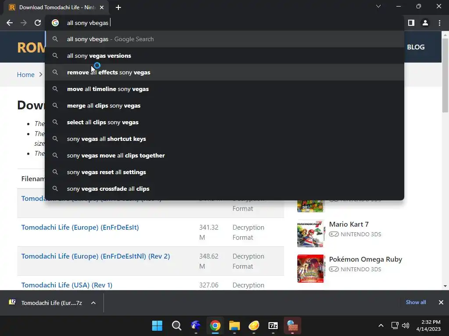This screenshot has width=449, height=336.
Task: Choose the 'sony vegas reset all settings' suggestion
Action: point(224,172)
